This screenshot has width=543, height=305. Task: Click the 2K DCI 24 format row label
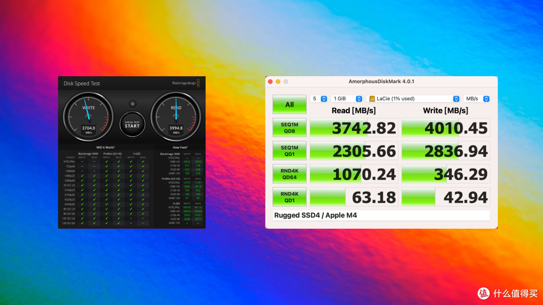click(x=69, y=185)
